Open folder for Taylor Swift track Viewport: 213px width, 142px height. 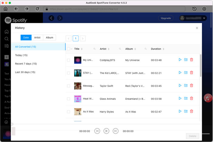pos(186,85)
